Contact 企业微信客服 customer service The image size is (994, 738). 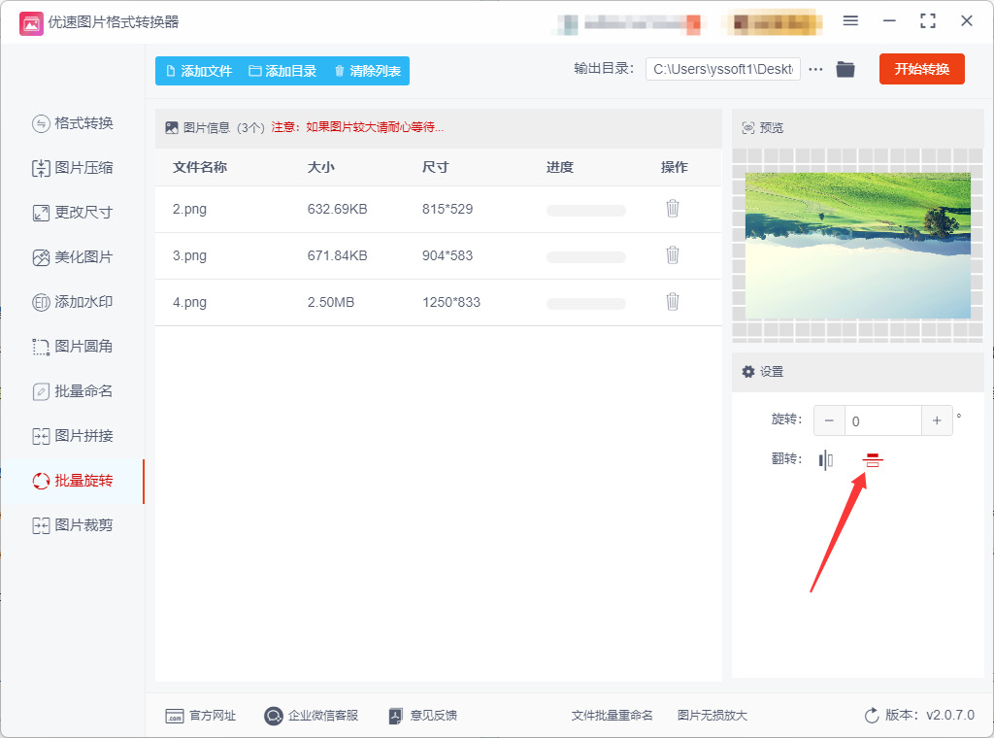point(312,716)
